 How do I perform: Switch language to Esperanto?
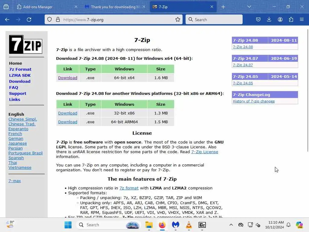coord(18,129)
